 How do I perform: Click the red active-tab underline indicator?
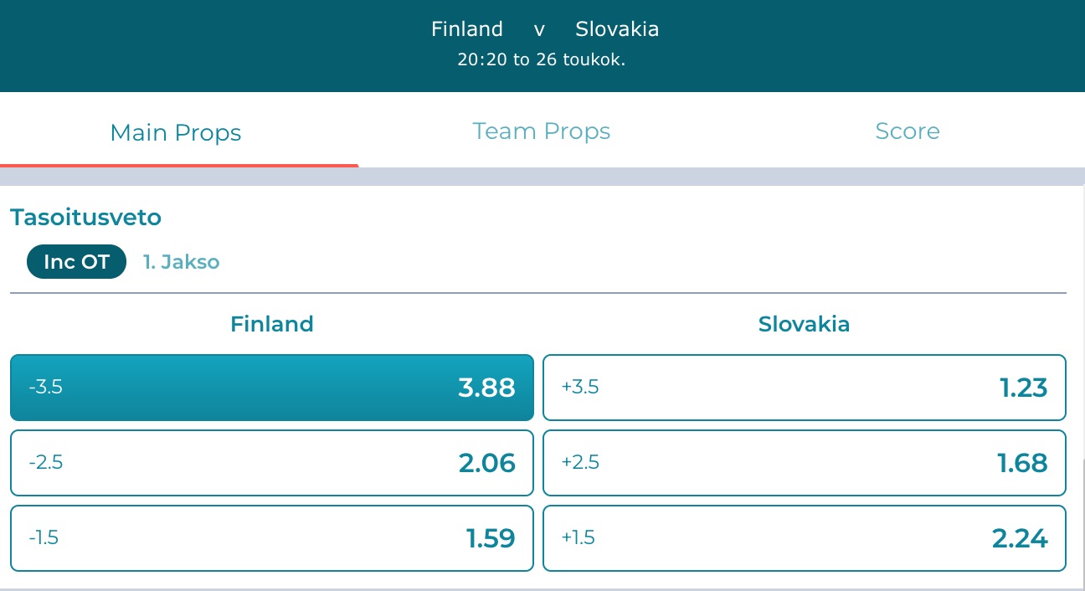pyautogui.click(x=179, y=165)
